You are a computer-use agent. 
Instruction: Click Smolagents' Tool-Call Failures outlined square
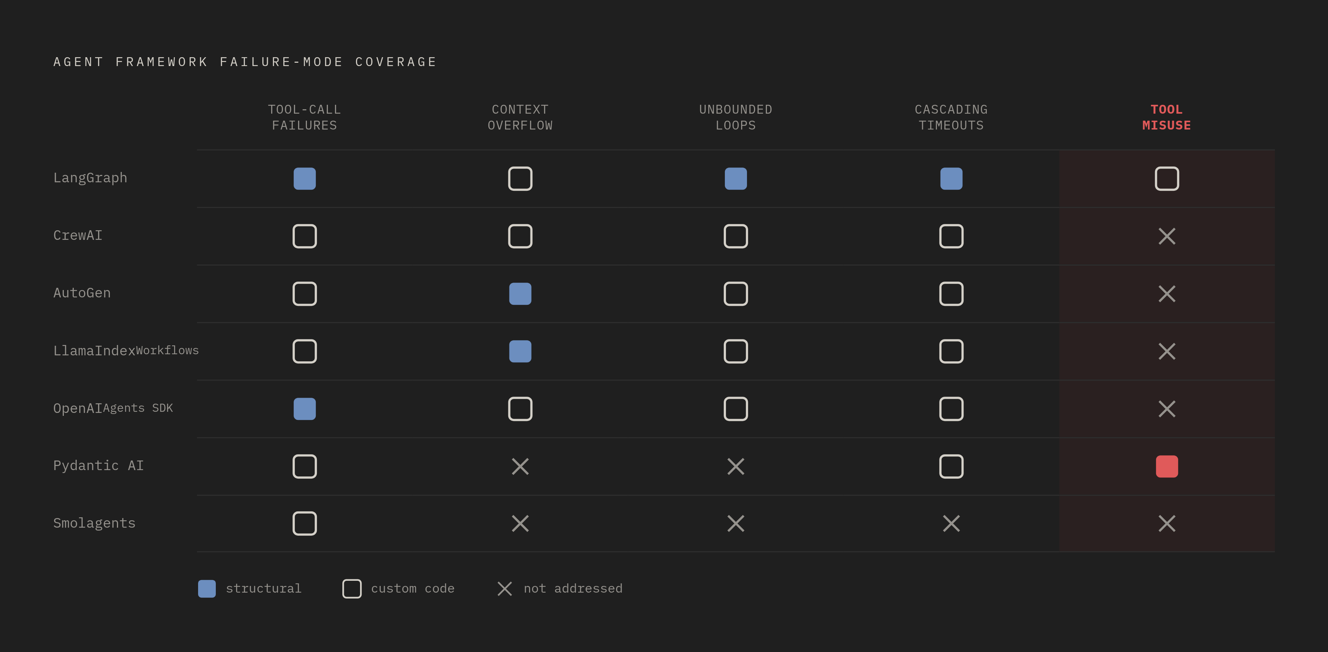305,524
